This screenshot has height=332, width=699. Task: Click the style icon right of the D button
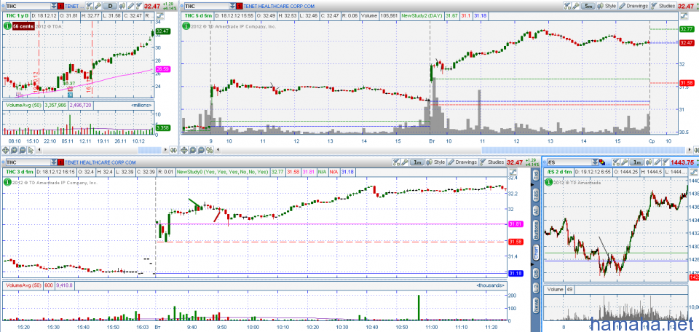(122, 7)
